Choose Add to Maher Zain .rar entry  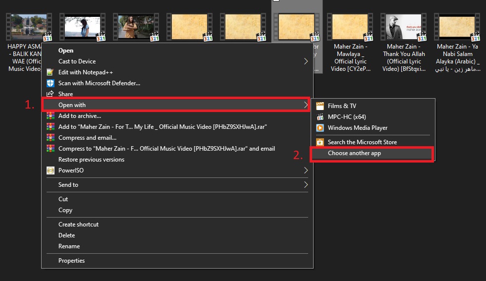177,126
